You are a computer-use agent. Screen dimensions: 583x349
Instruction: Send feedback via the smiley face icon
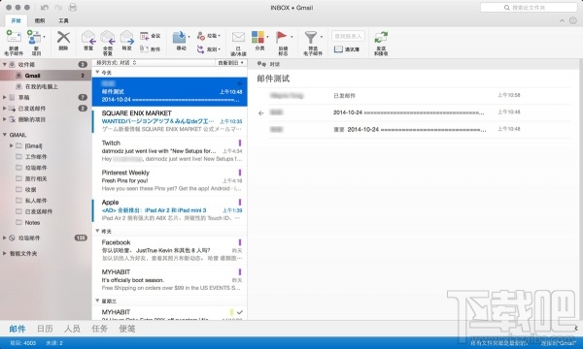pos(573,20)
